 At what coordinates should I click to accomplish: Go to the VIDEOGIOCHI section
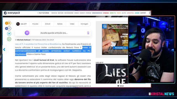(97, 13)
